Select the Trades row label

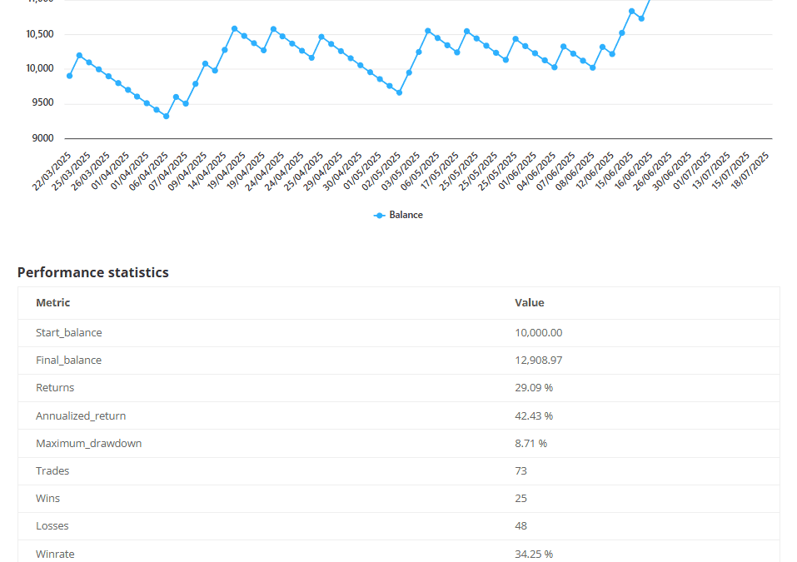coord(52,470)
